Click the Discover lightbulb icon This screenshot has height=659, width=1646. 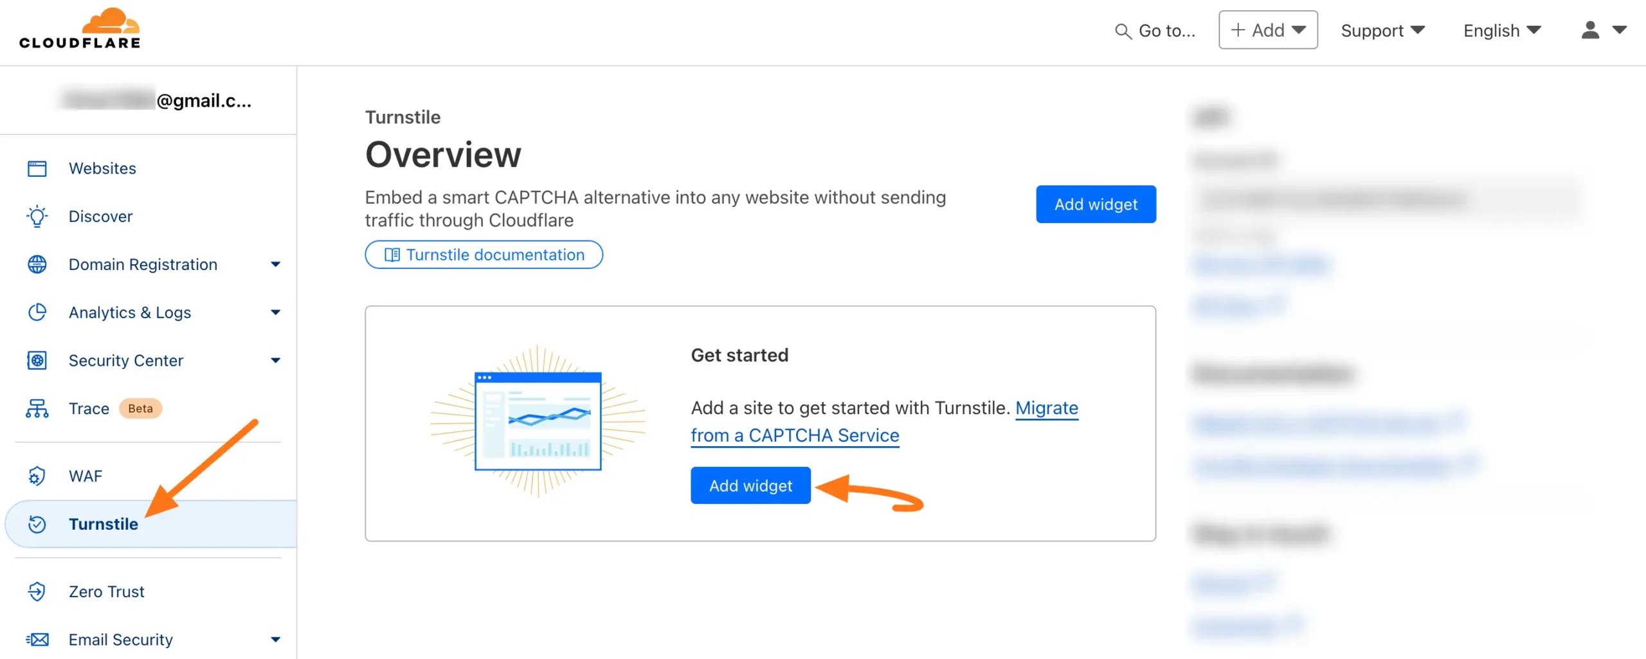37,217
